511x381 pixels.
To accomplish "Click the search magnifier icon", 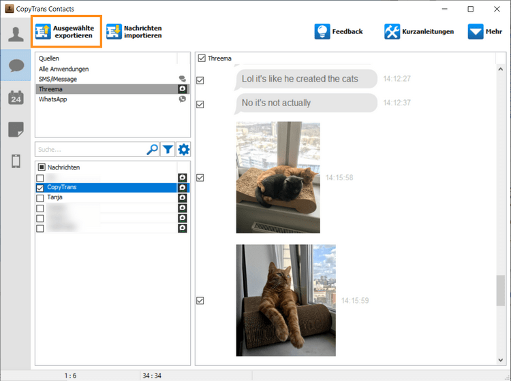I will (152, 150).
